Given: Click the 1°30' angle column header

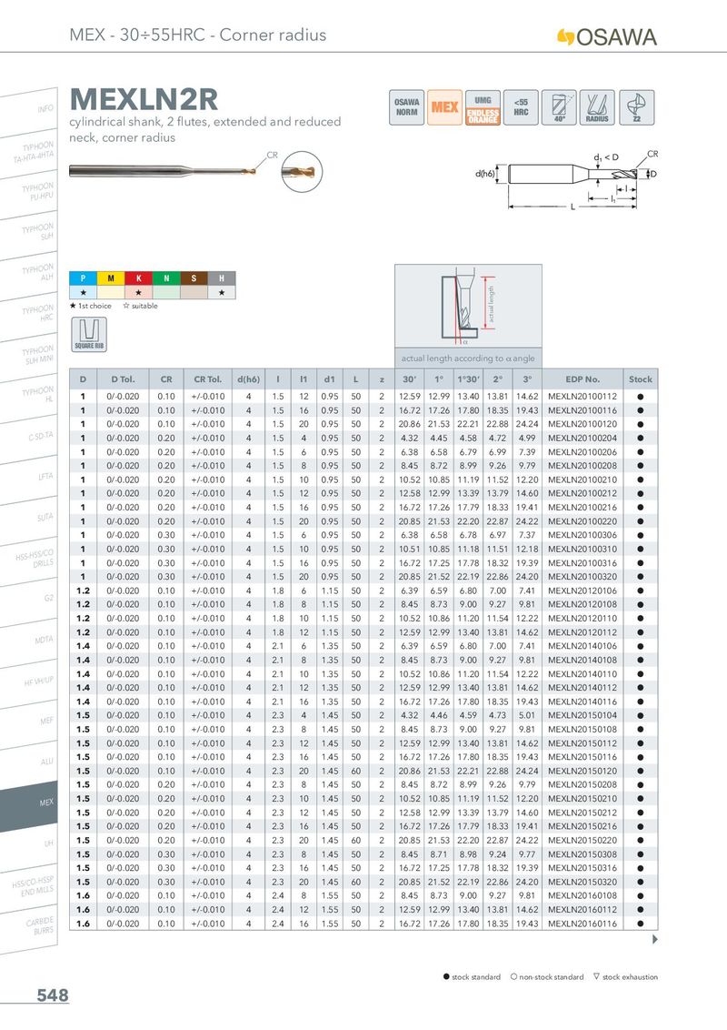Looking at the screenshot, I should click(x=469, y=379).
